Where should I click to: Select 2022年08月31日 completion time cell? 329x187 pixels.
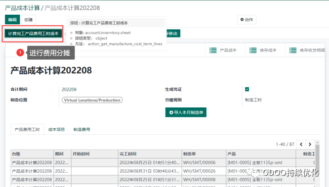coord(150,171)
